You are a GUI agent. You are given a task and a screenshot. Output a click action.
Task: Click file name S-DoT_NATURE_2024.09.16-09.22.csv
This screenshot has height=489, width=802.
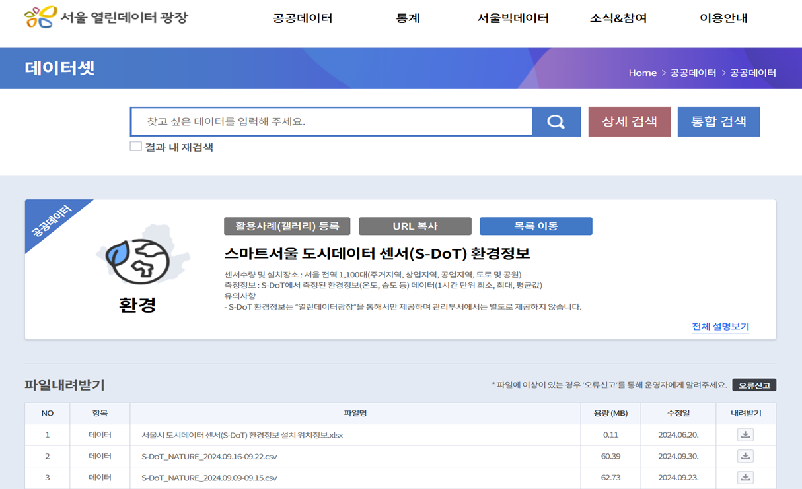coord(209,456)
